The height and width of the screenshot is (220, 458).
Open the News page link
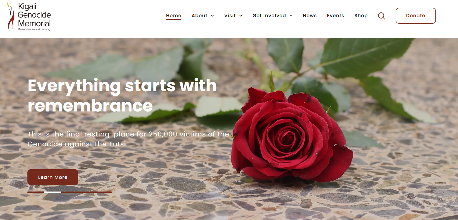(x=310, y=16)
